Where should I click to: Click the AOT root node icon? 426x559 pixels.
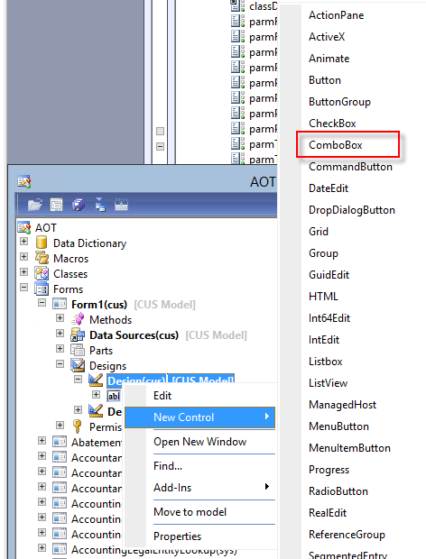(x=24, y=227)
